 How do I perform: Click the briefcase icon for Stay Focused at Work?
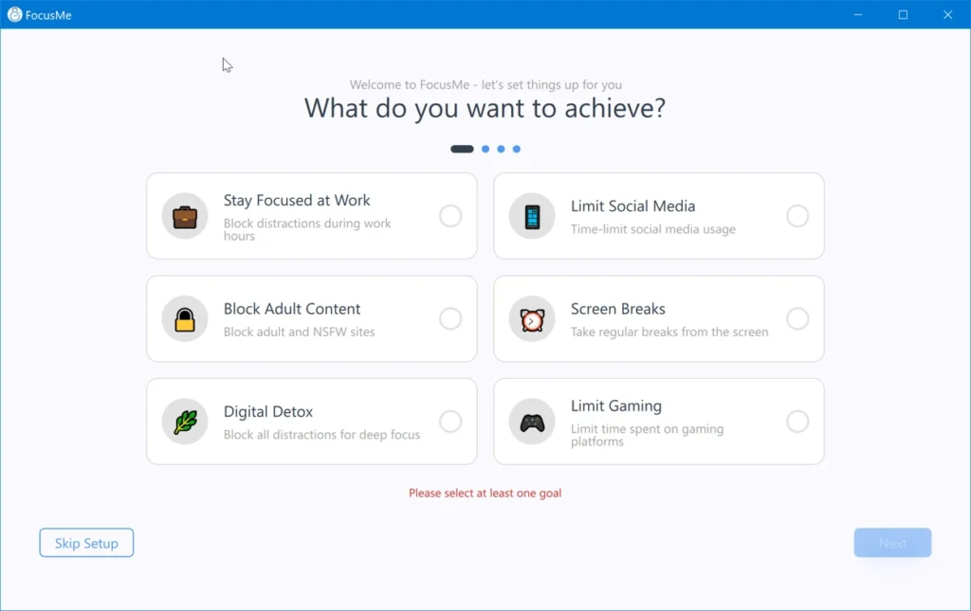coord(185,216)
